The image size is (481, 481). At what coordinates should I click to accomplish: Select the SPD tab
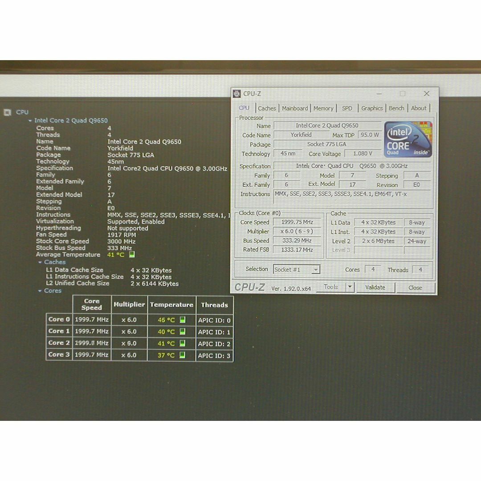[347, 108]
